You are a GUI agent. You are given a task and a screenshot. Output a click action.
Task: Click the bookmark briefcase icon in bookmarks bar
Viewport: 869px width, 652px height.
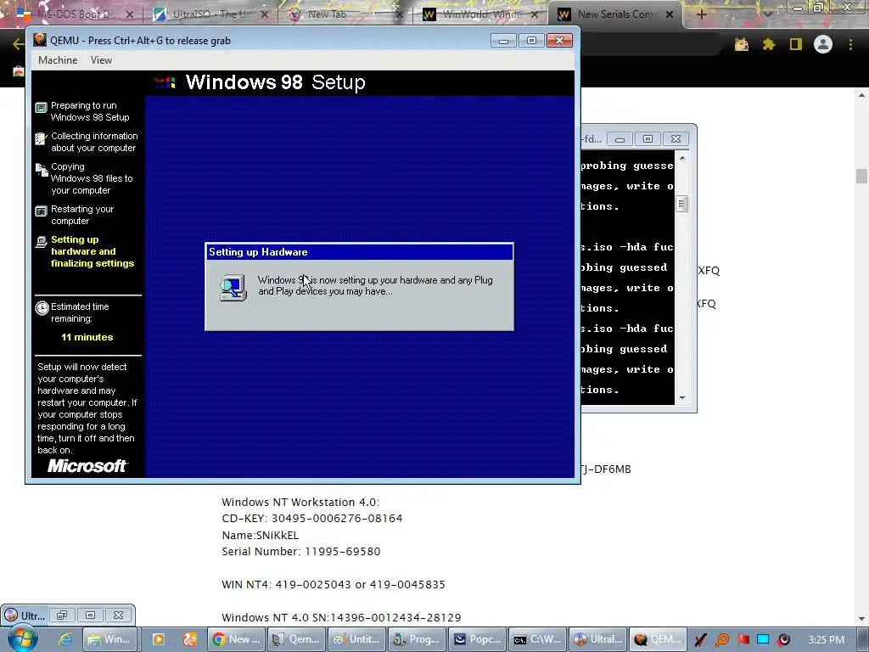(19, 71)
